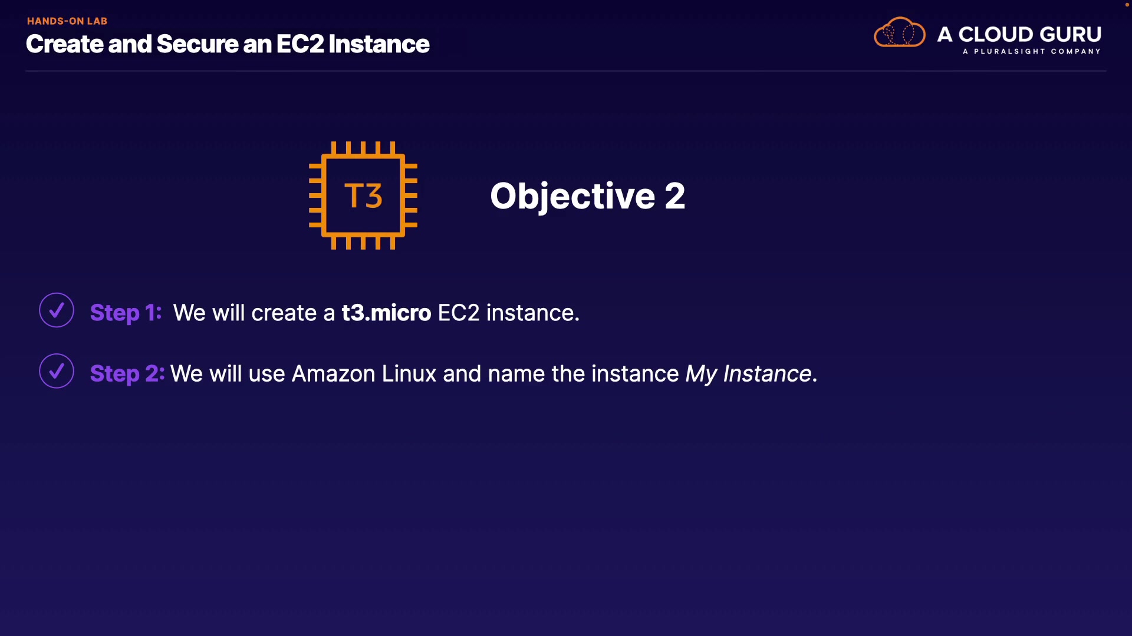The height and width of the screenshot is (636, 1132).
Task: Click the italic My Instance text
Action: [x=748, y=373]
